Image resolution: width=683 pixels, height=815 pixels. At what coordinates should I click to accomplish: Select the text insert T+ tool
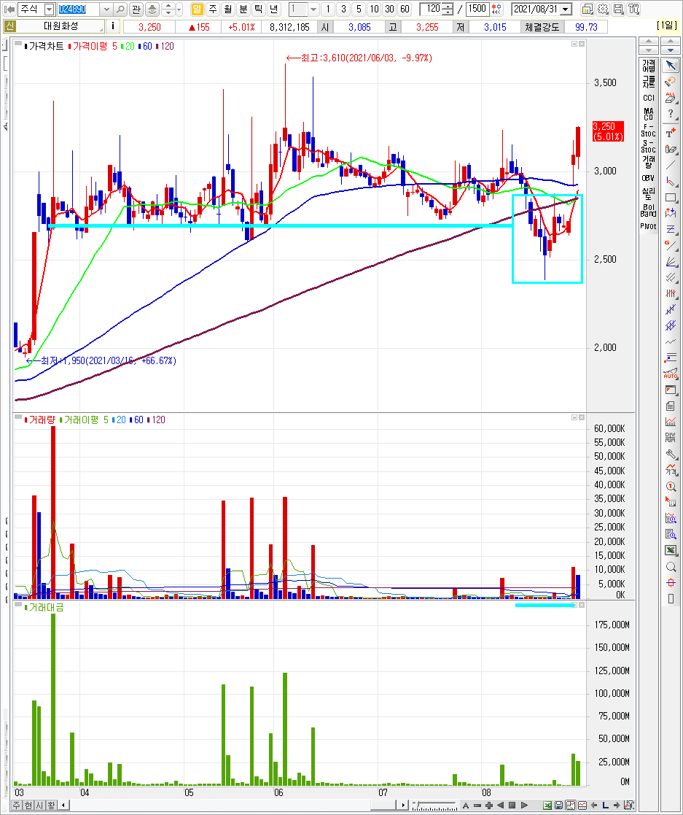(x=671, y=133)
